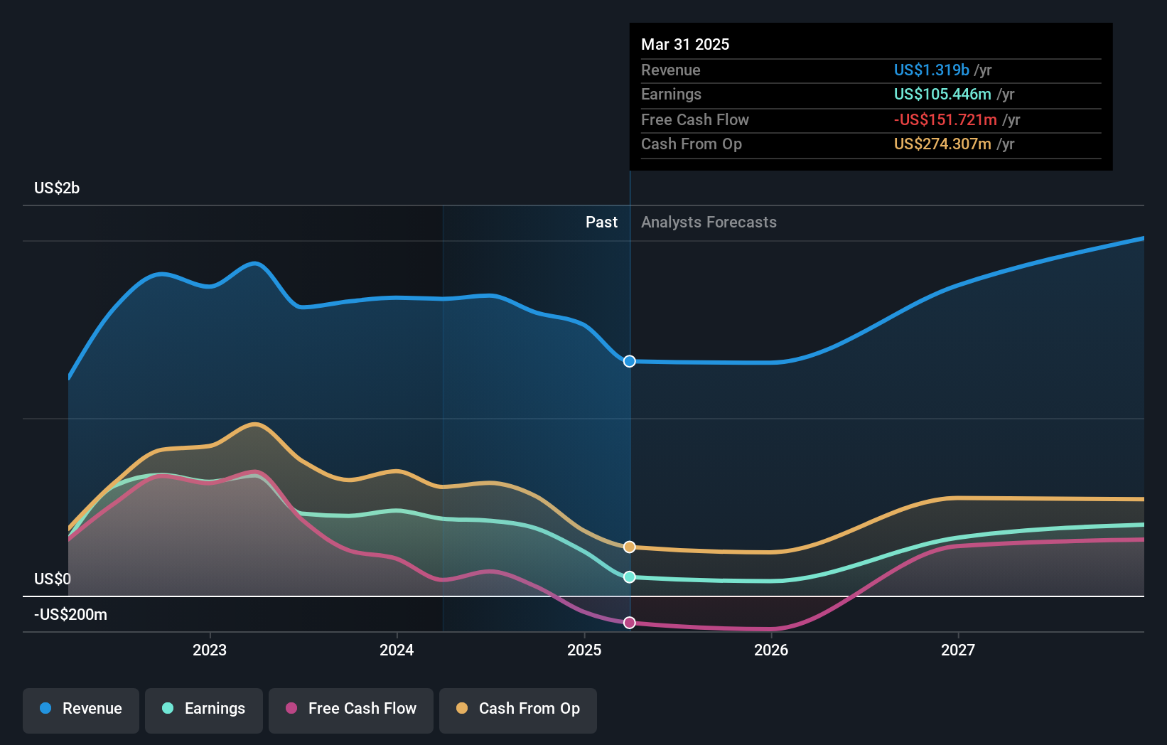This screenshot has width=1167, height=745.
Task: Click the US$1.319b revenue value
Action: point(932,70)
